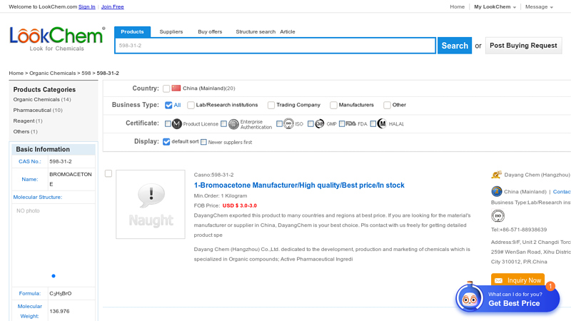Open the 1-Bromoacetone Manufacturer product link
Screen dimensions: 571x321
[x=299, y=185]
